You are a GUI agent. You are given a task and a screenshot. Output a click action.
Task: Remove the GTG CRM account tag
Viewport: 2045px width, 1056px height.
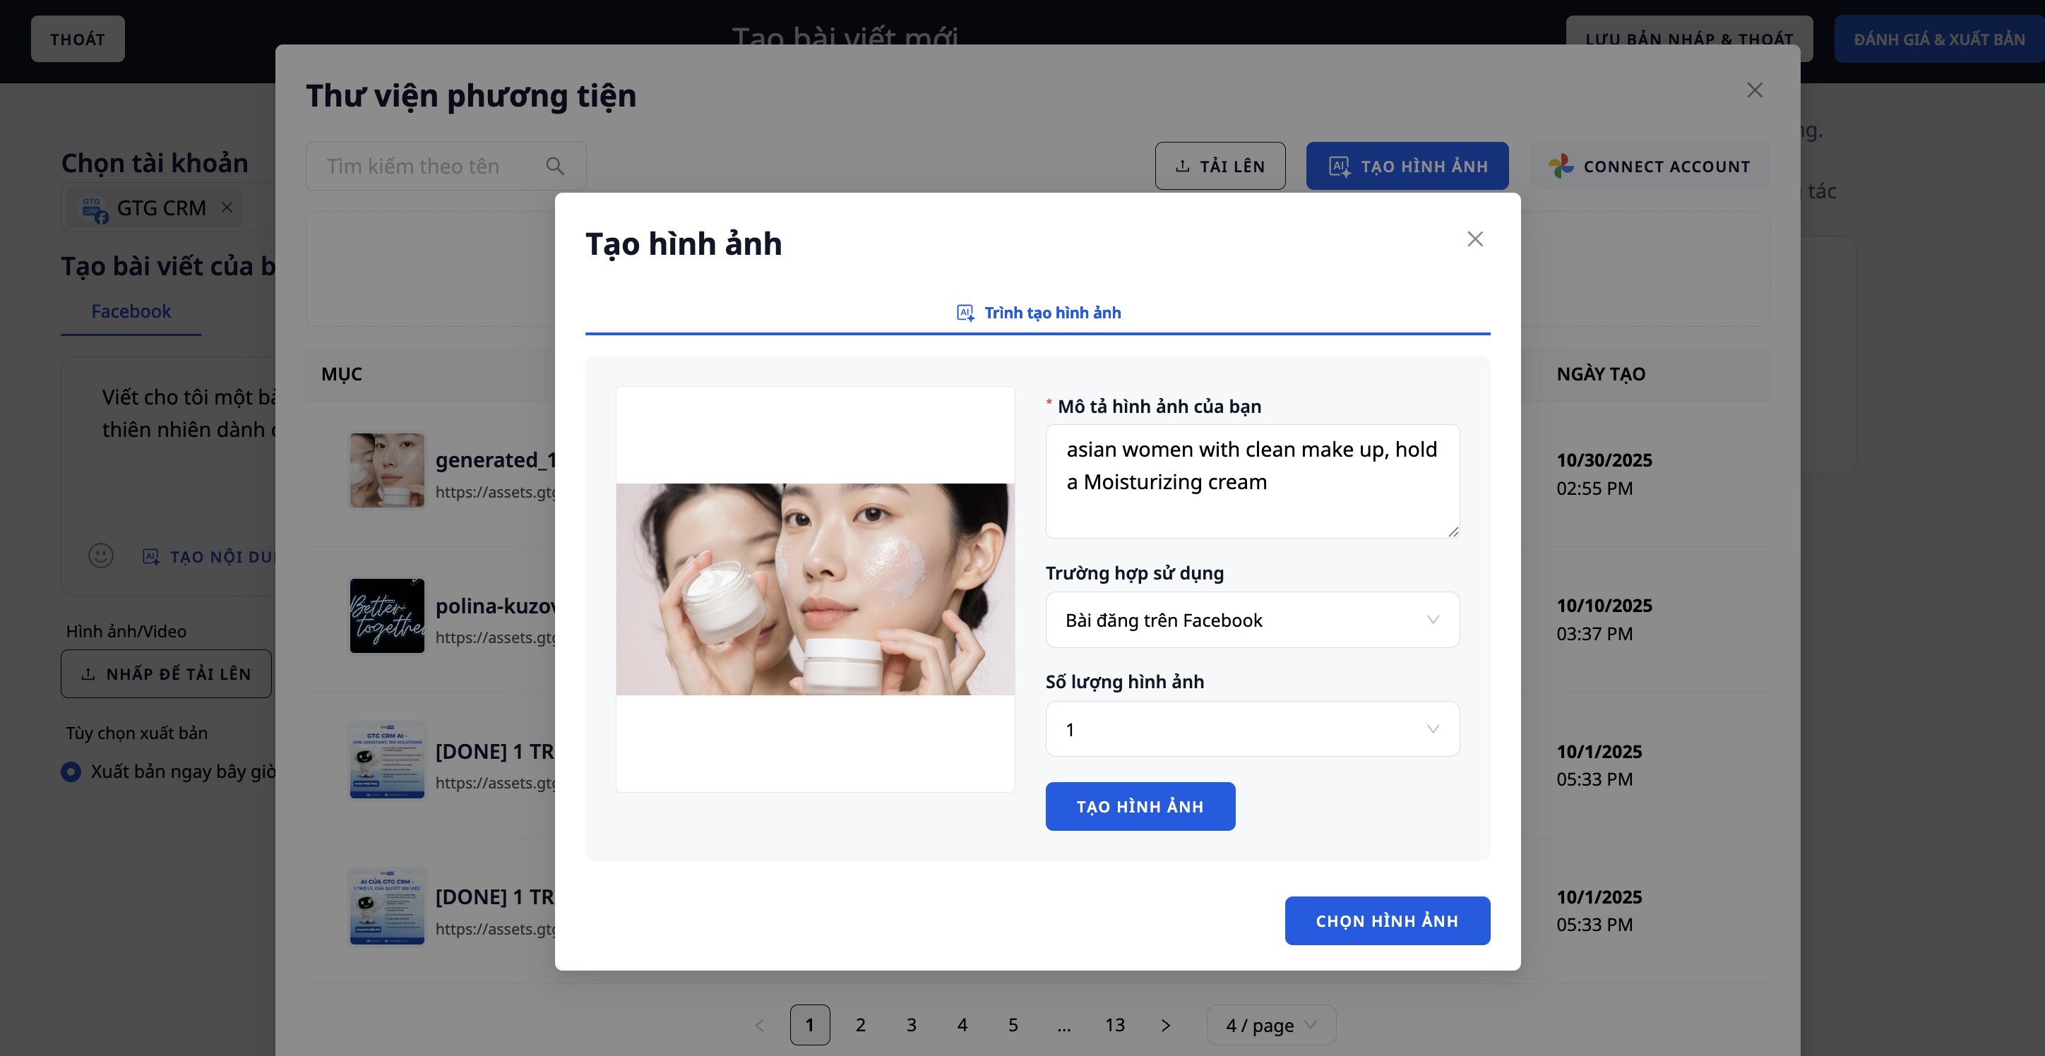point(227,207)
